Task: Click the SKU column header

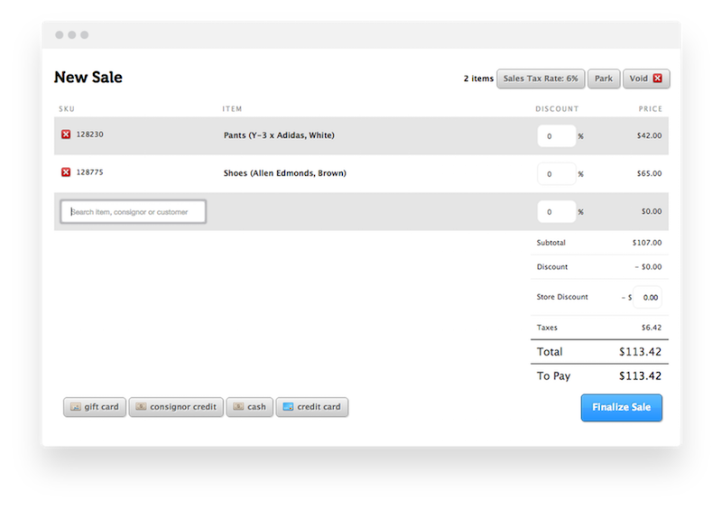Action: pos(67,109)
